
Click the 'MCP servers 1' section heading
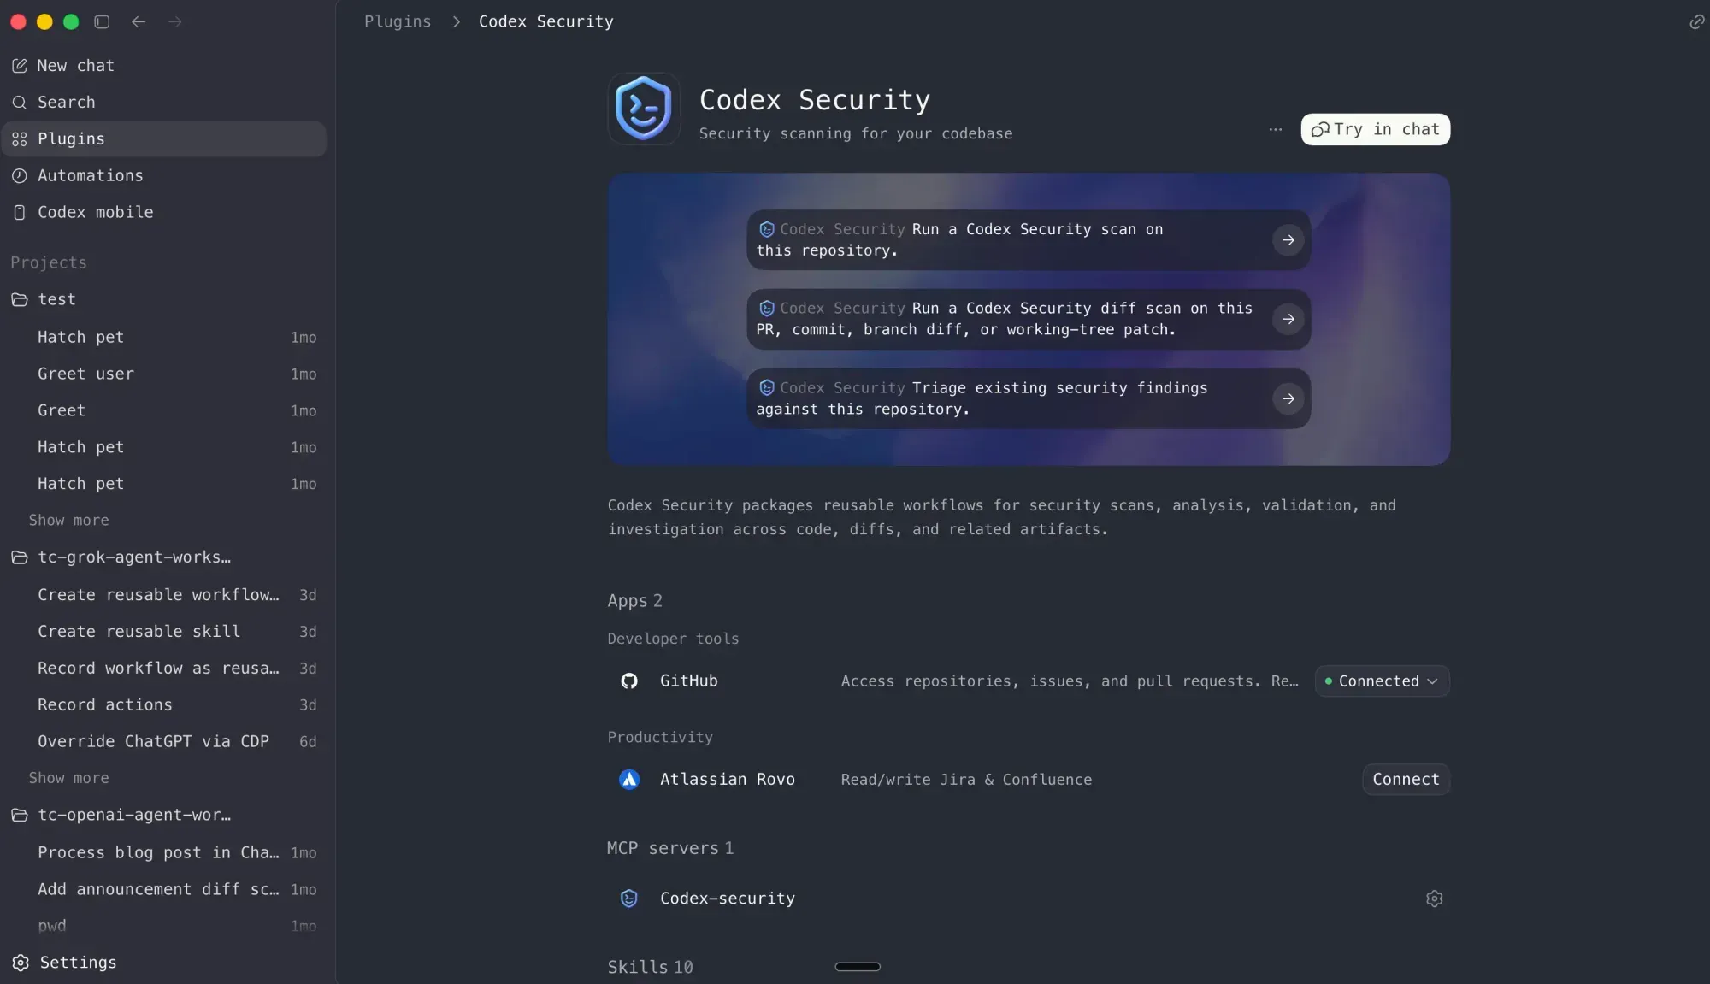(x=669, y=848)
